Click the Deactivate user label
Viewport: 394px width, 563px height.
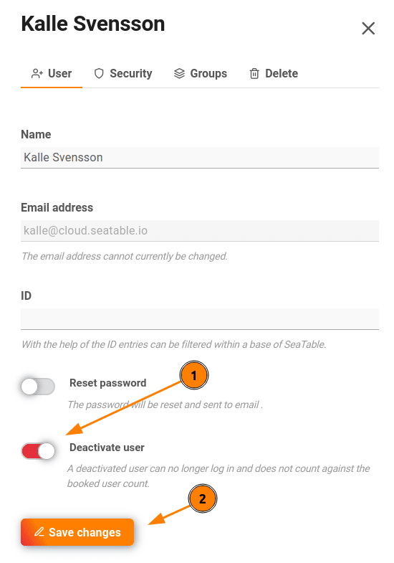(107, 448)
